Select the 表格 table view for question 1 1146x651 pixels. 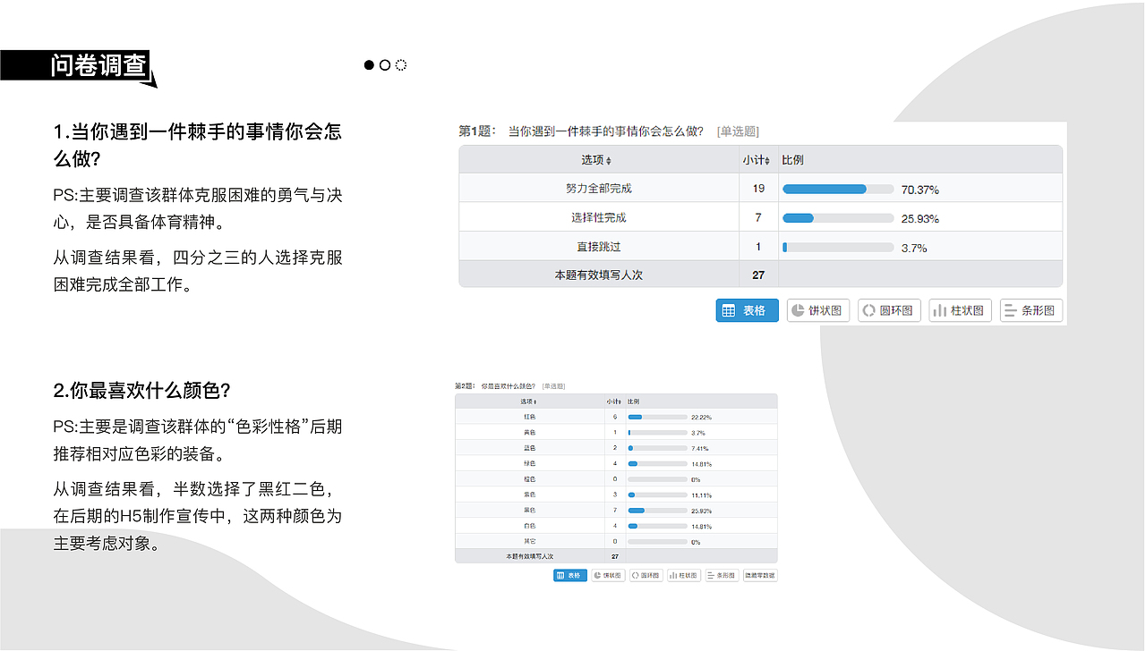[746, 310]
